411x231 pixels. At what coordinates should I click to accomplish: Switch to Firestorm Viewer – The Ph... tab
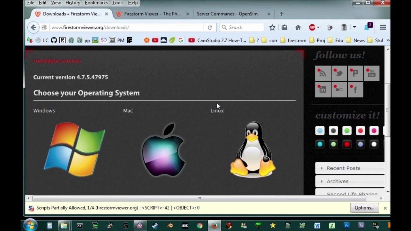click(153, 14)
